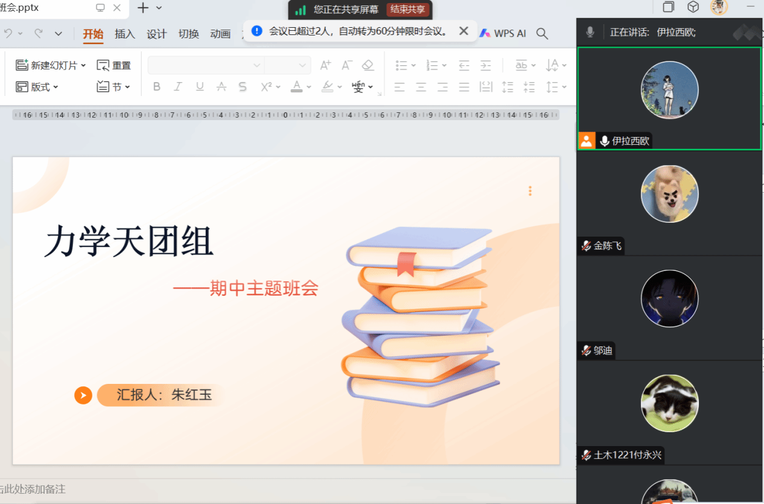Toggle the text shadow S button
The height and width of the screenshot is (504, 764).
click(x=243, y=87)
